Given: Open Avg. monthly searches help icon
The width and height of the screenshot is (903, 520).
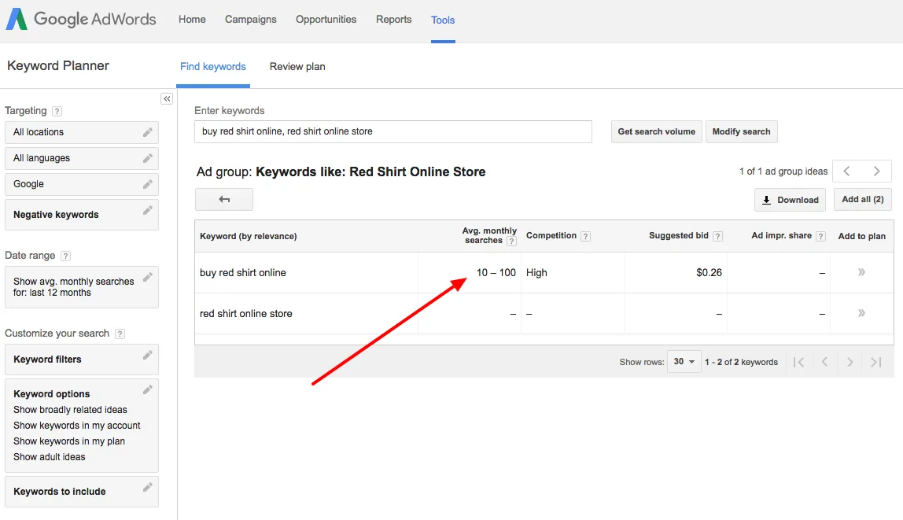Looking at the screenshot, I should pyautogui.click(x=511, y=242).
